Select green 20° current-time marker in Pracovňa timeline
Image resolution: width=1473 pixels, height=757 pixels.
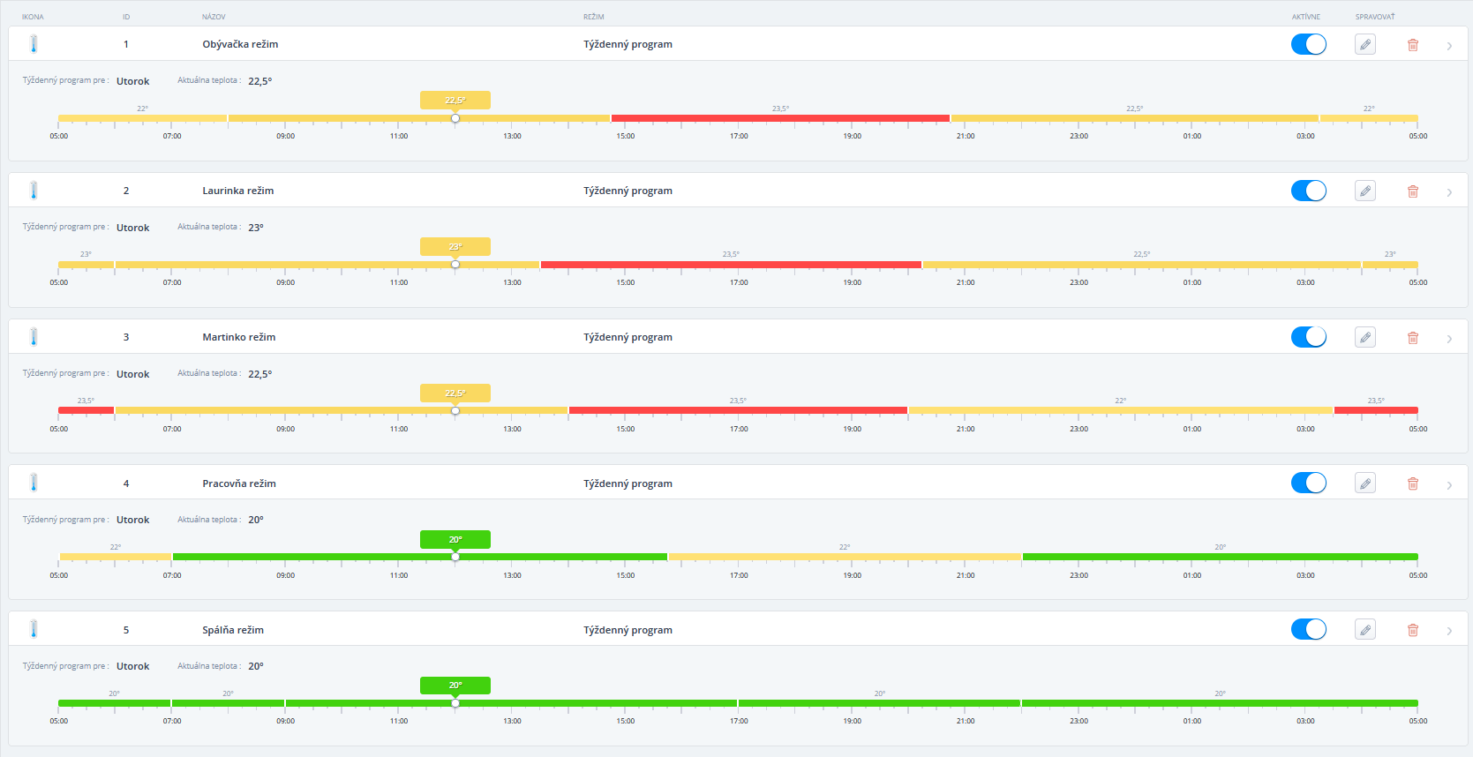(x=455, y=539)
